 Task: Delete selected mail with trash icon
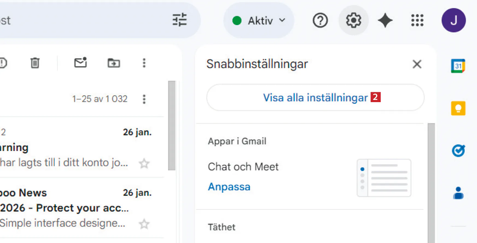tap(35, 63)
